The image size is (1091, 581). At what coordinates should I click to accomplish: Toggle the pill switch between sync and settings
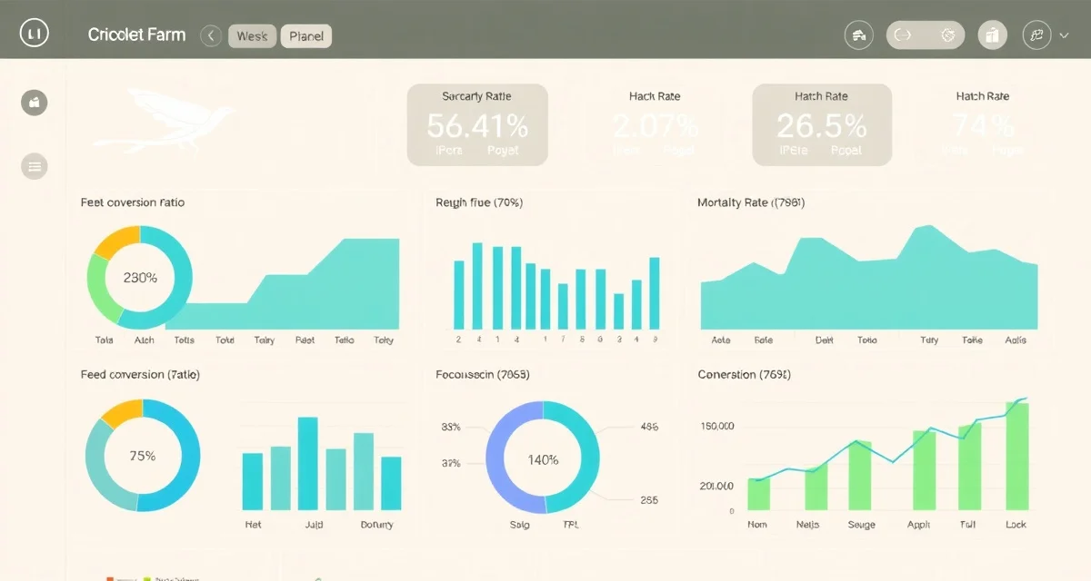(925, 34)
